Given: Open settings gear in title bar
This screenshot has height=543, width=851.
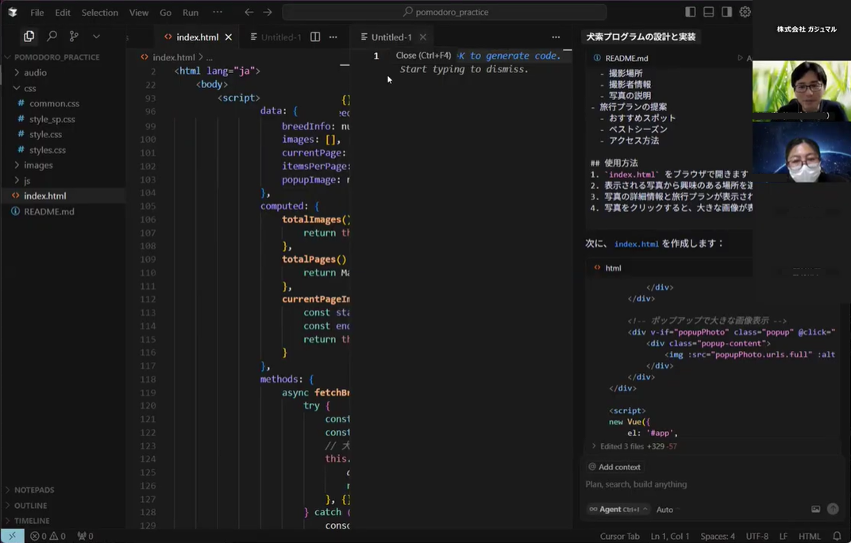Looking at the screenshot, I should [745, 12].
